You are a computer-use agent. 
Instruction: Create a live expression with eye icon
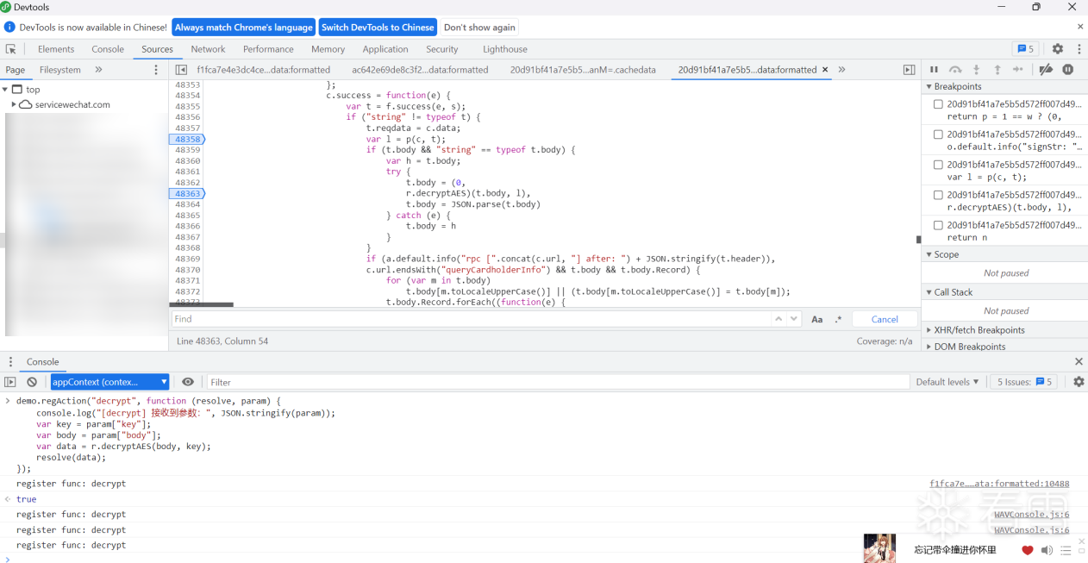188,382
